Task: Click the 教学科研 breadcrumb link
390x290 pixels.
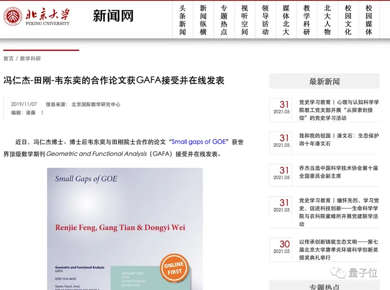Action: point(30,59)
